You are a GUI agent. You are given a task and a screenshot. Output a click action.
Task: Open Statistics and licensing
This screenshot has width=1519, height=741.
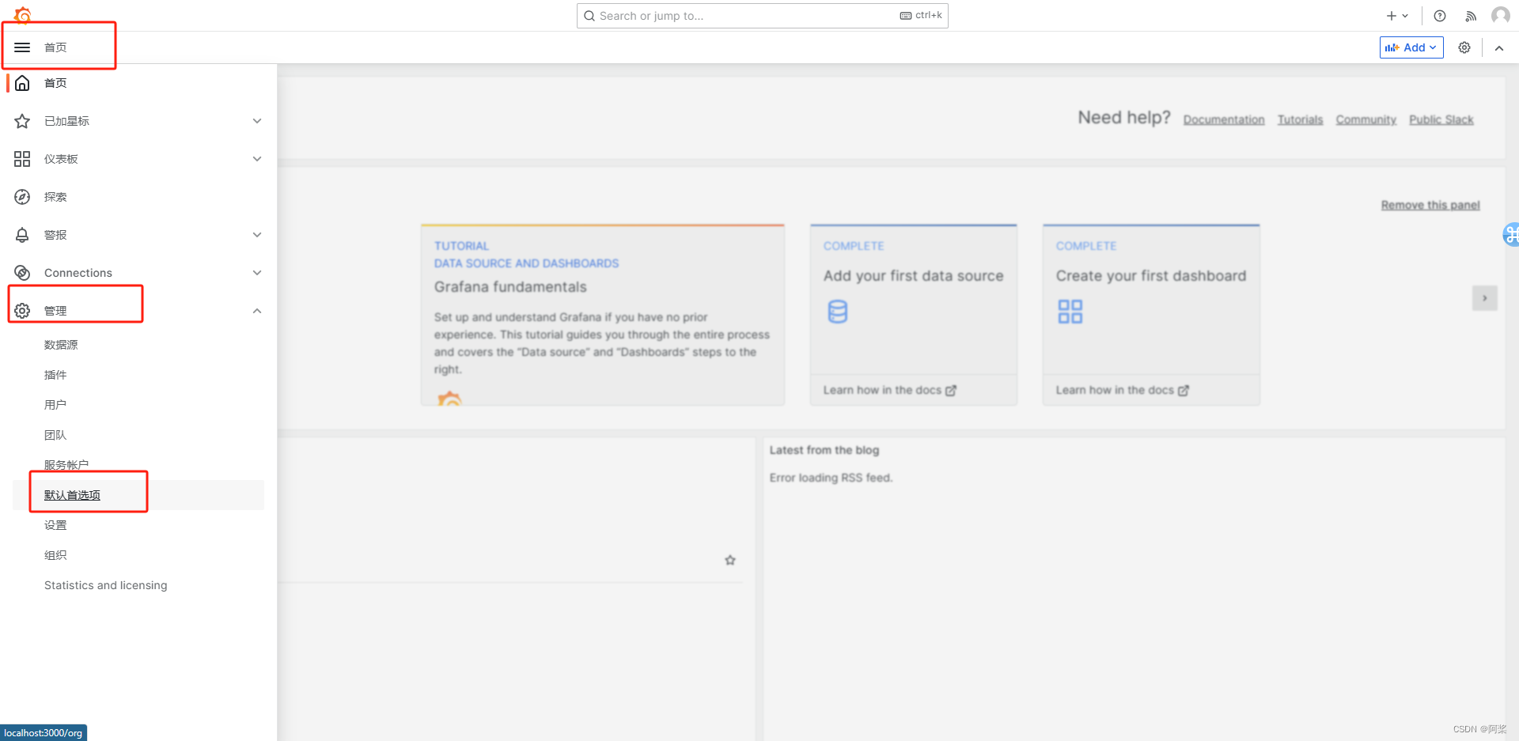106,585
